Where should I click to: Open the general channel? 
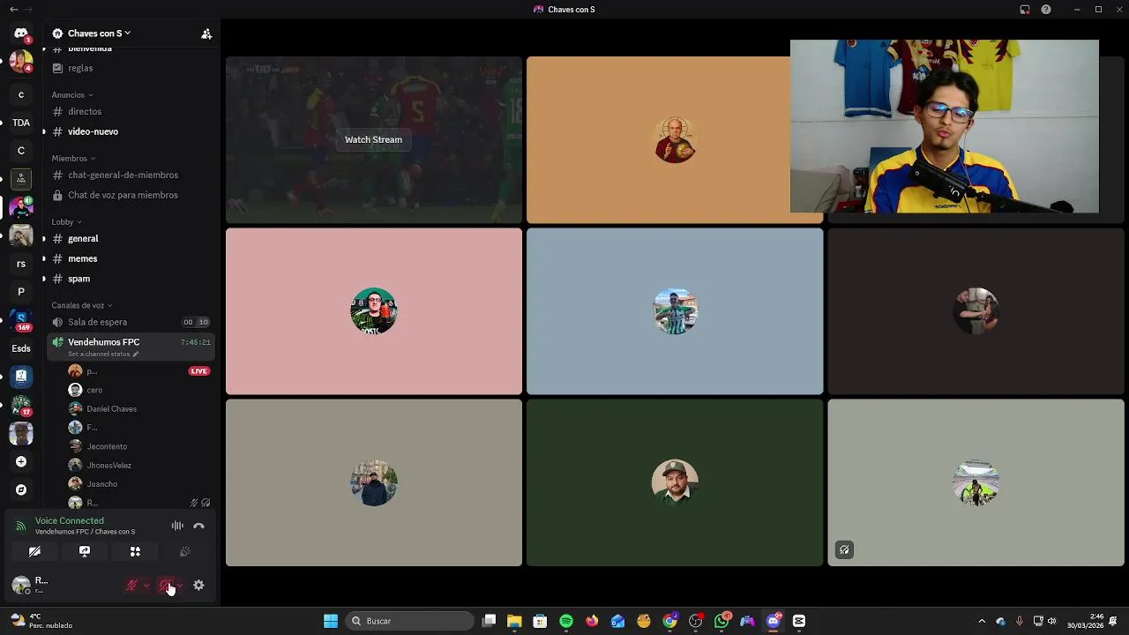tap(131, 238)
